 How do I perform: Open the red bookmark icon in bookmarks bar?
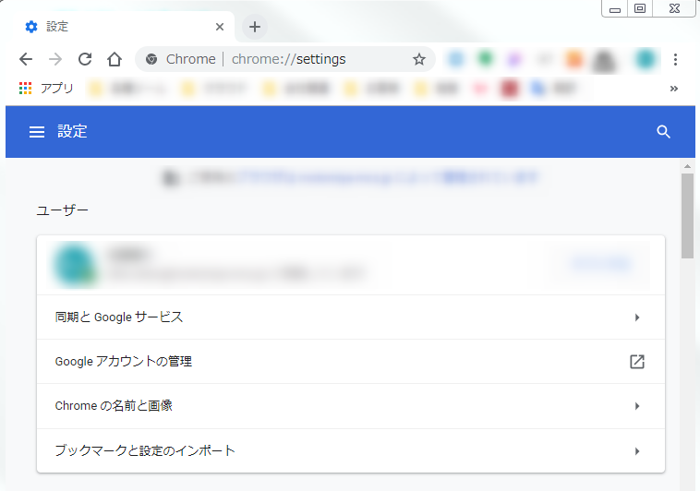(x=510, y=89)
